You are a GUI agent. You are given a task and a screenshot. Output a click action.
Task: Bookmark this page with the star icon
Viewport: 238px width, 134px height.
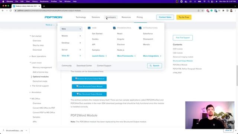tap(202, 10)
